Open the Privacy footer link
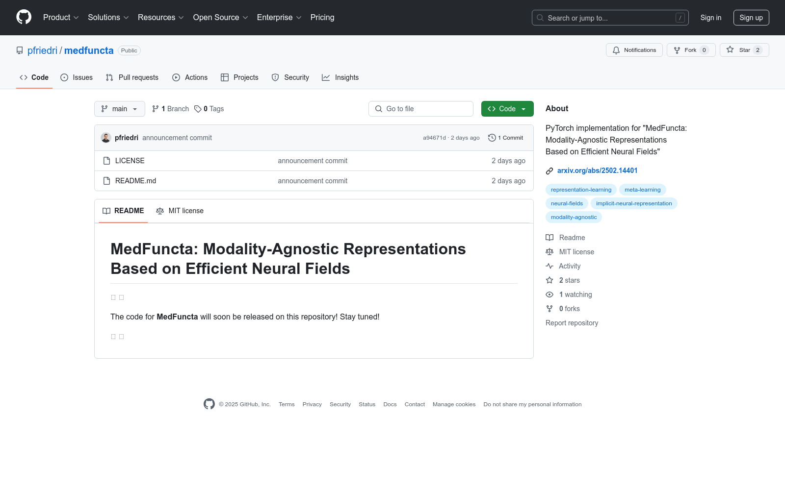 point(312,404)
